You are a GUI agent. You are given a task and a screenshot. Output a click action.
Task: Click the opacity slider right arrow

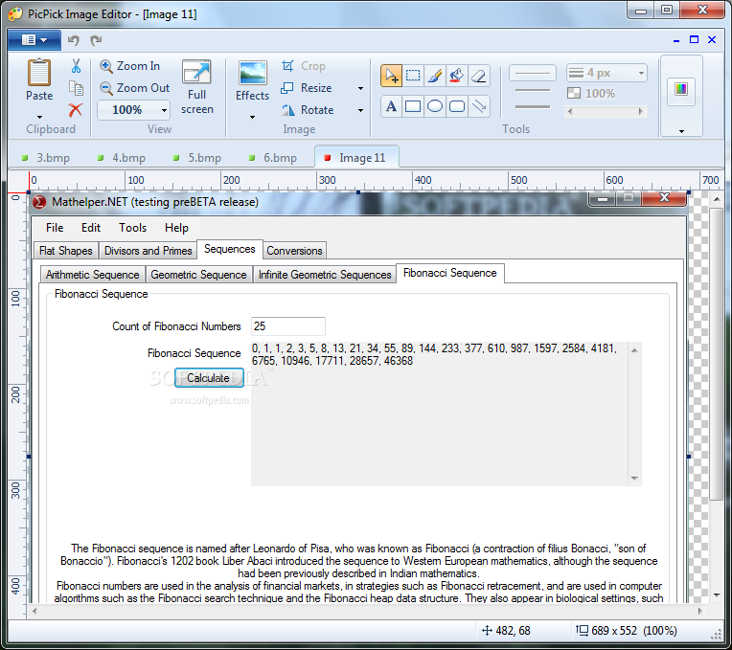coord(641,111)
